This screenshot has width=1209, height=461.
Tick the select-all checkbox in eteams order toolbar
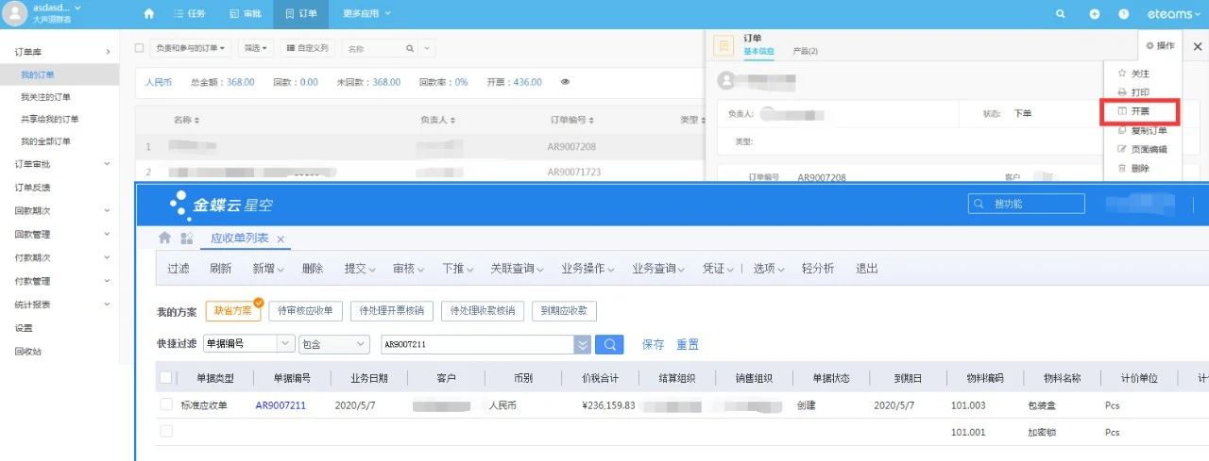pos(140,47)
